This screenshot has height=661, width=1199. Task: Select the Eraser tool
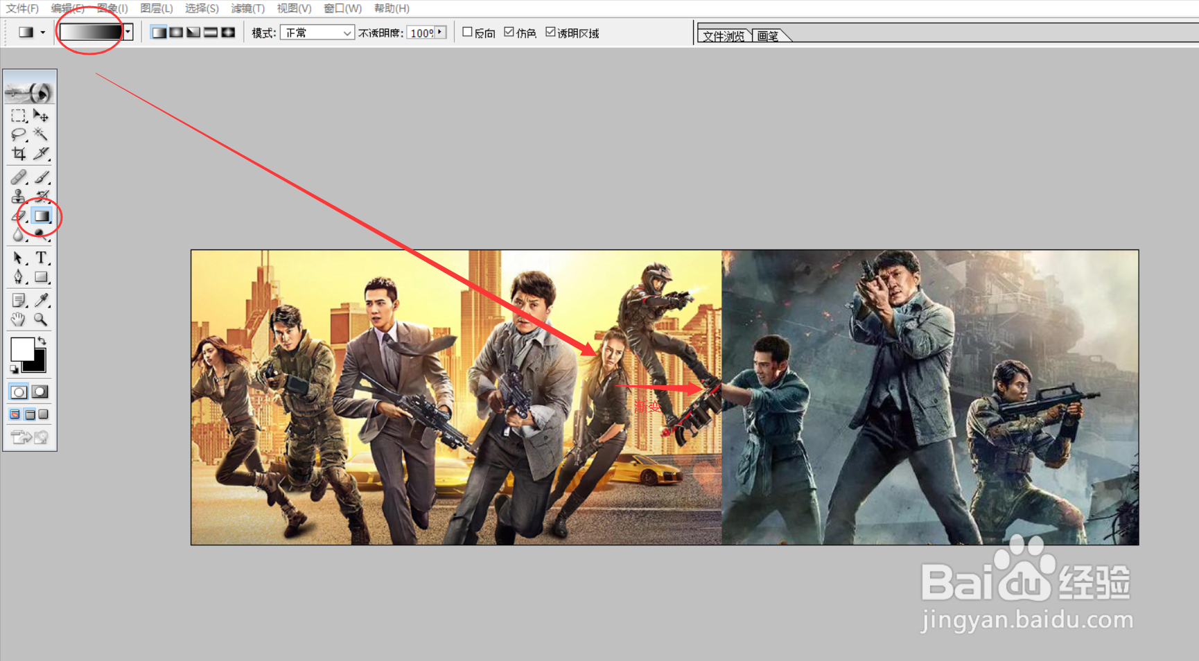coord(19,216)
